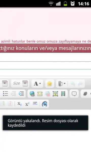Insert a video with the filmstrip icon
Screen dimensions: 91x152
63,94
